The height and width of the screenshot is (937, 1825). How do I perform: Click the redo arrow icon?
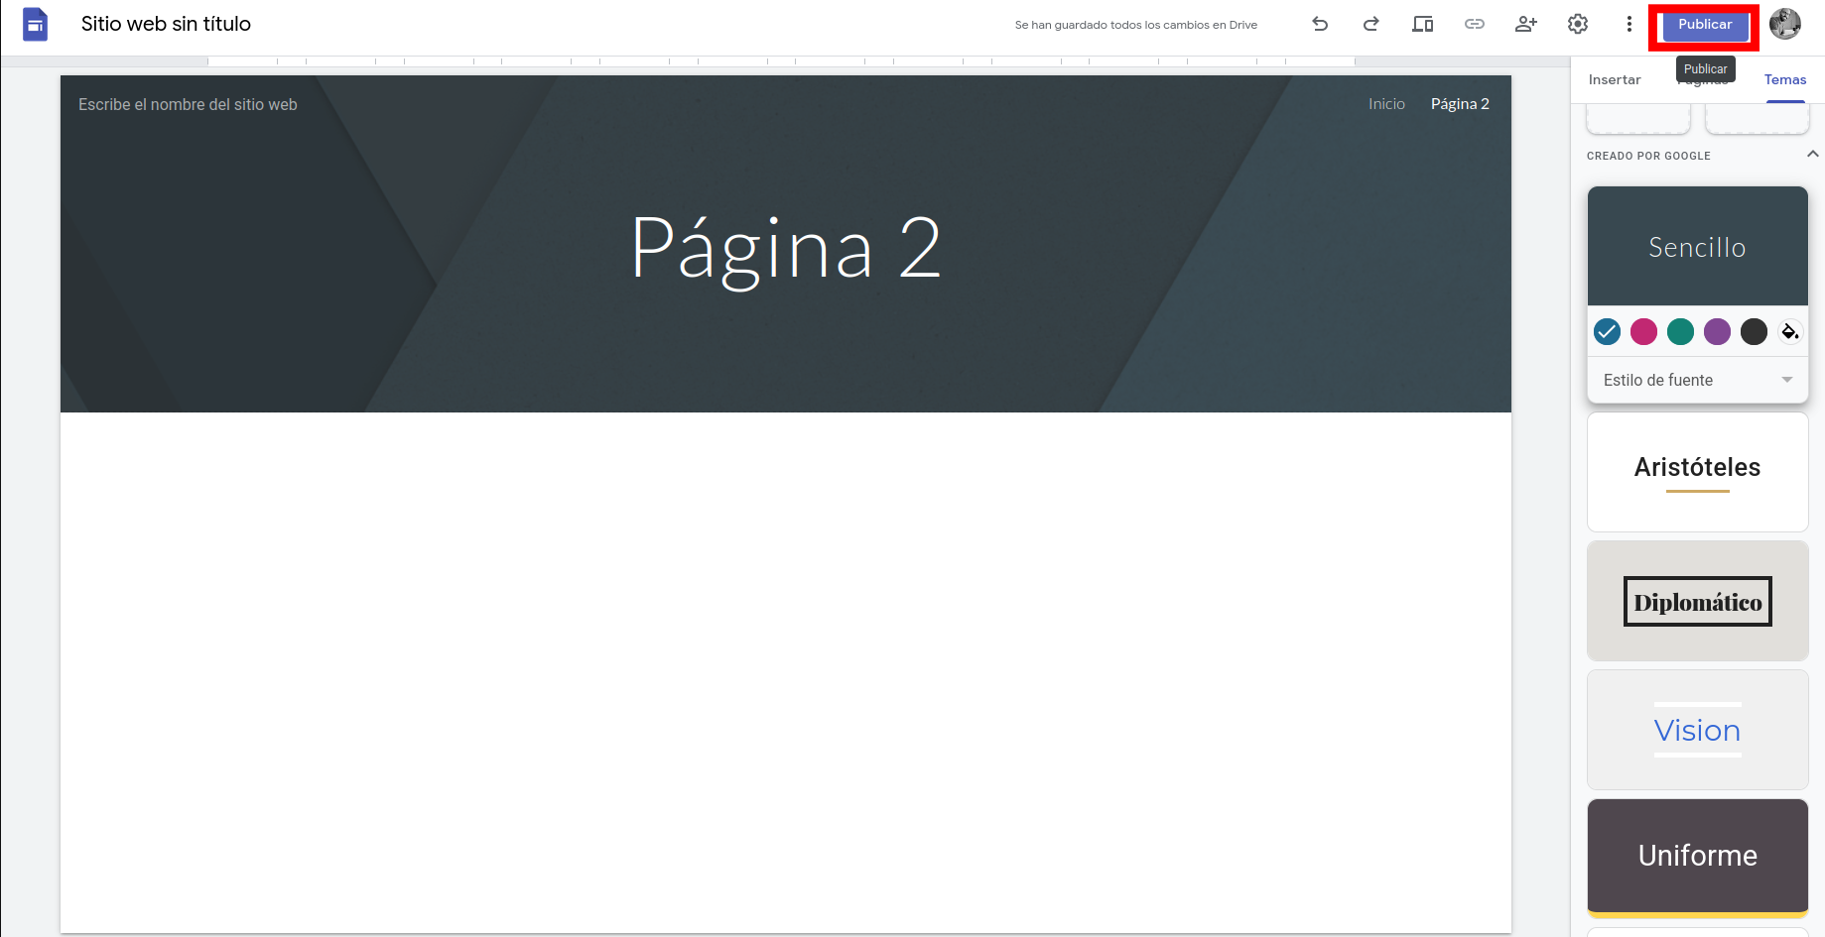[x=1371, y=24]
